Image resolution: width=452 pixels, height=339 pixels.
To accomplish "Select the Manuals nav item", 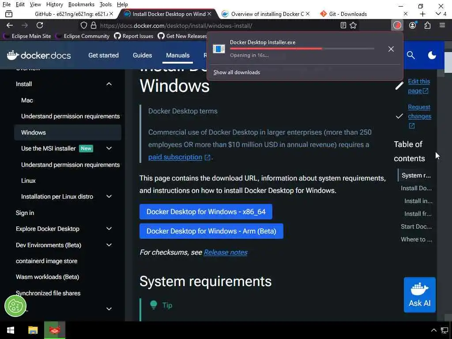I will 177,55.
